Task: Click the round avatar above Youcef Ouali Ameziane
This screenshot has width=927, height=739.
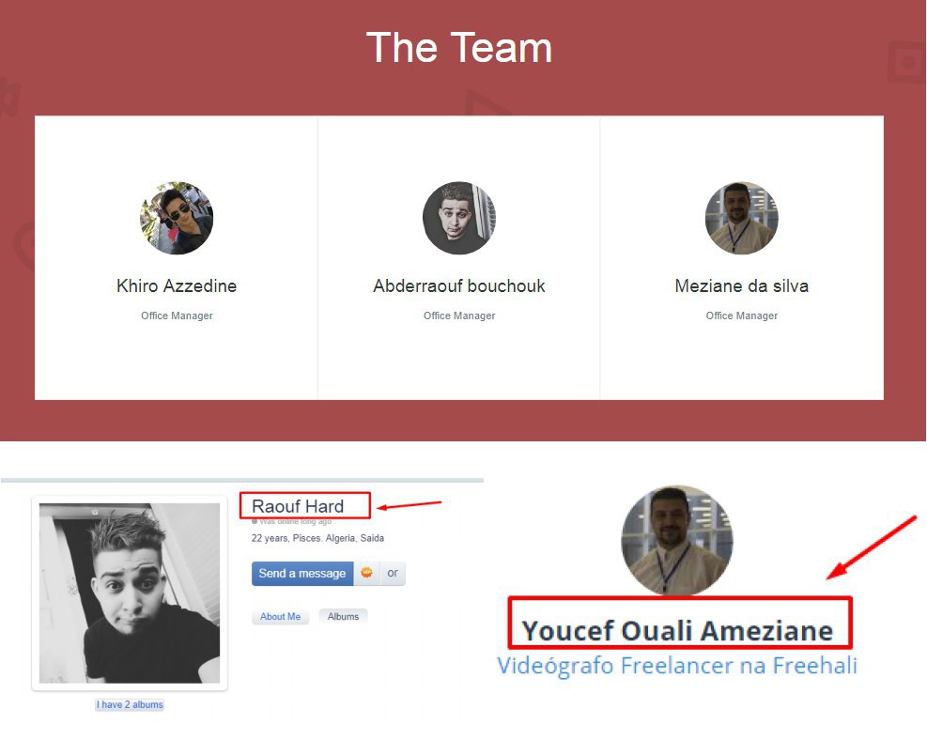Action: [677, 541]
